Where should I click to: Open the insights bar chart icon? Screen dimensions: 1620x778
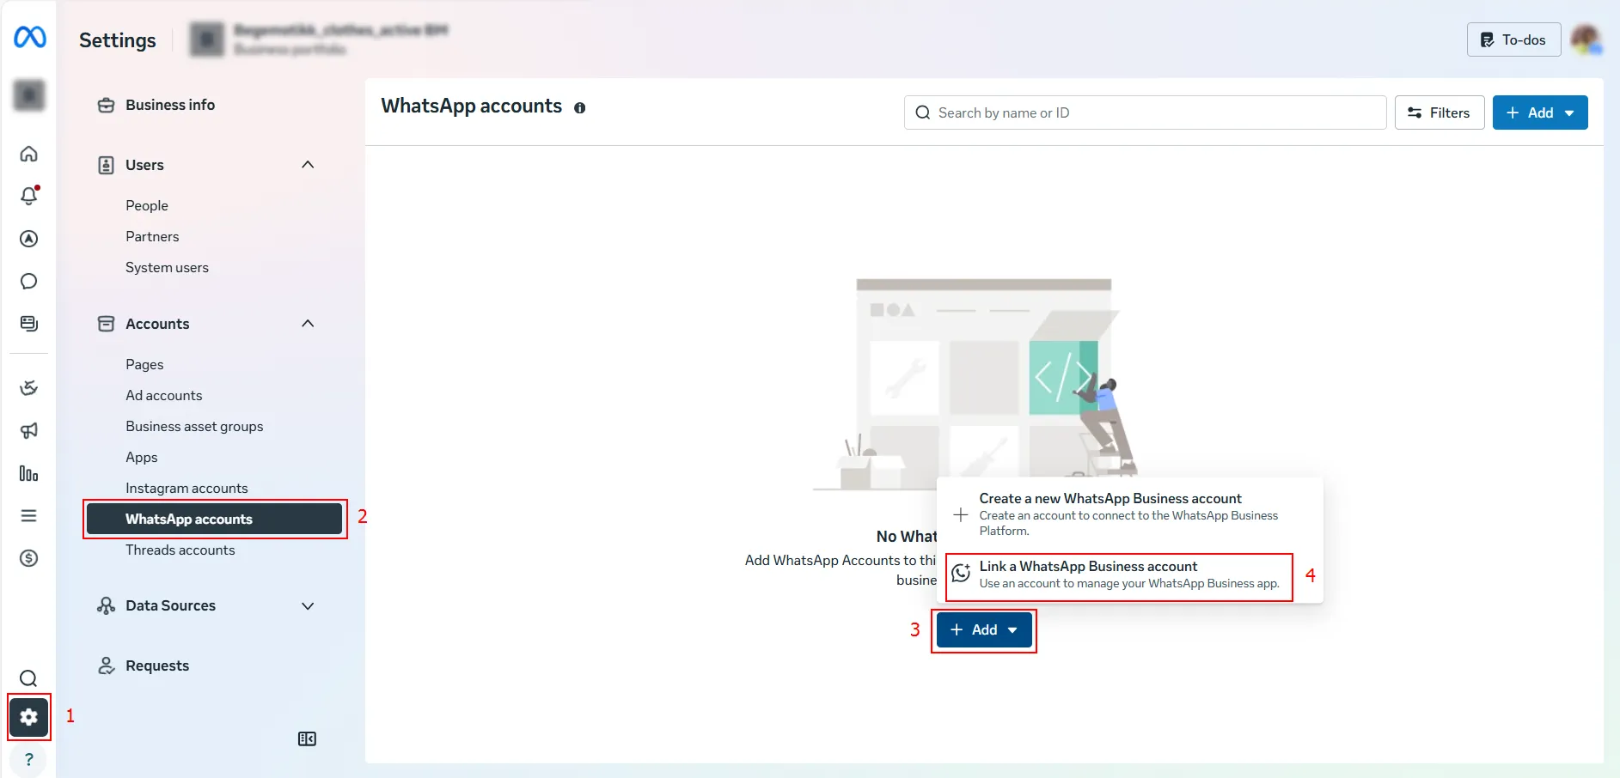point(29,473)
